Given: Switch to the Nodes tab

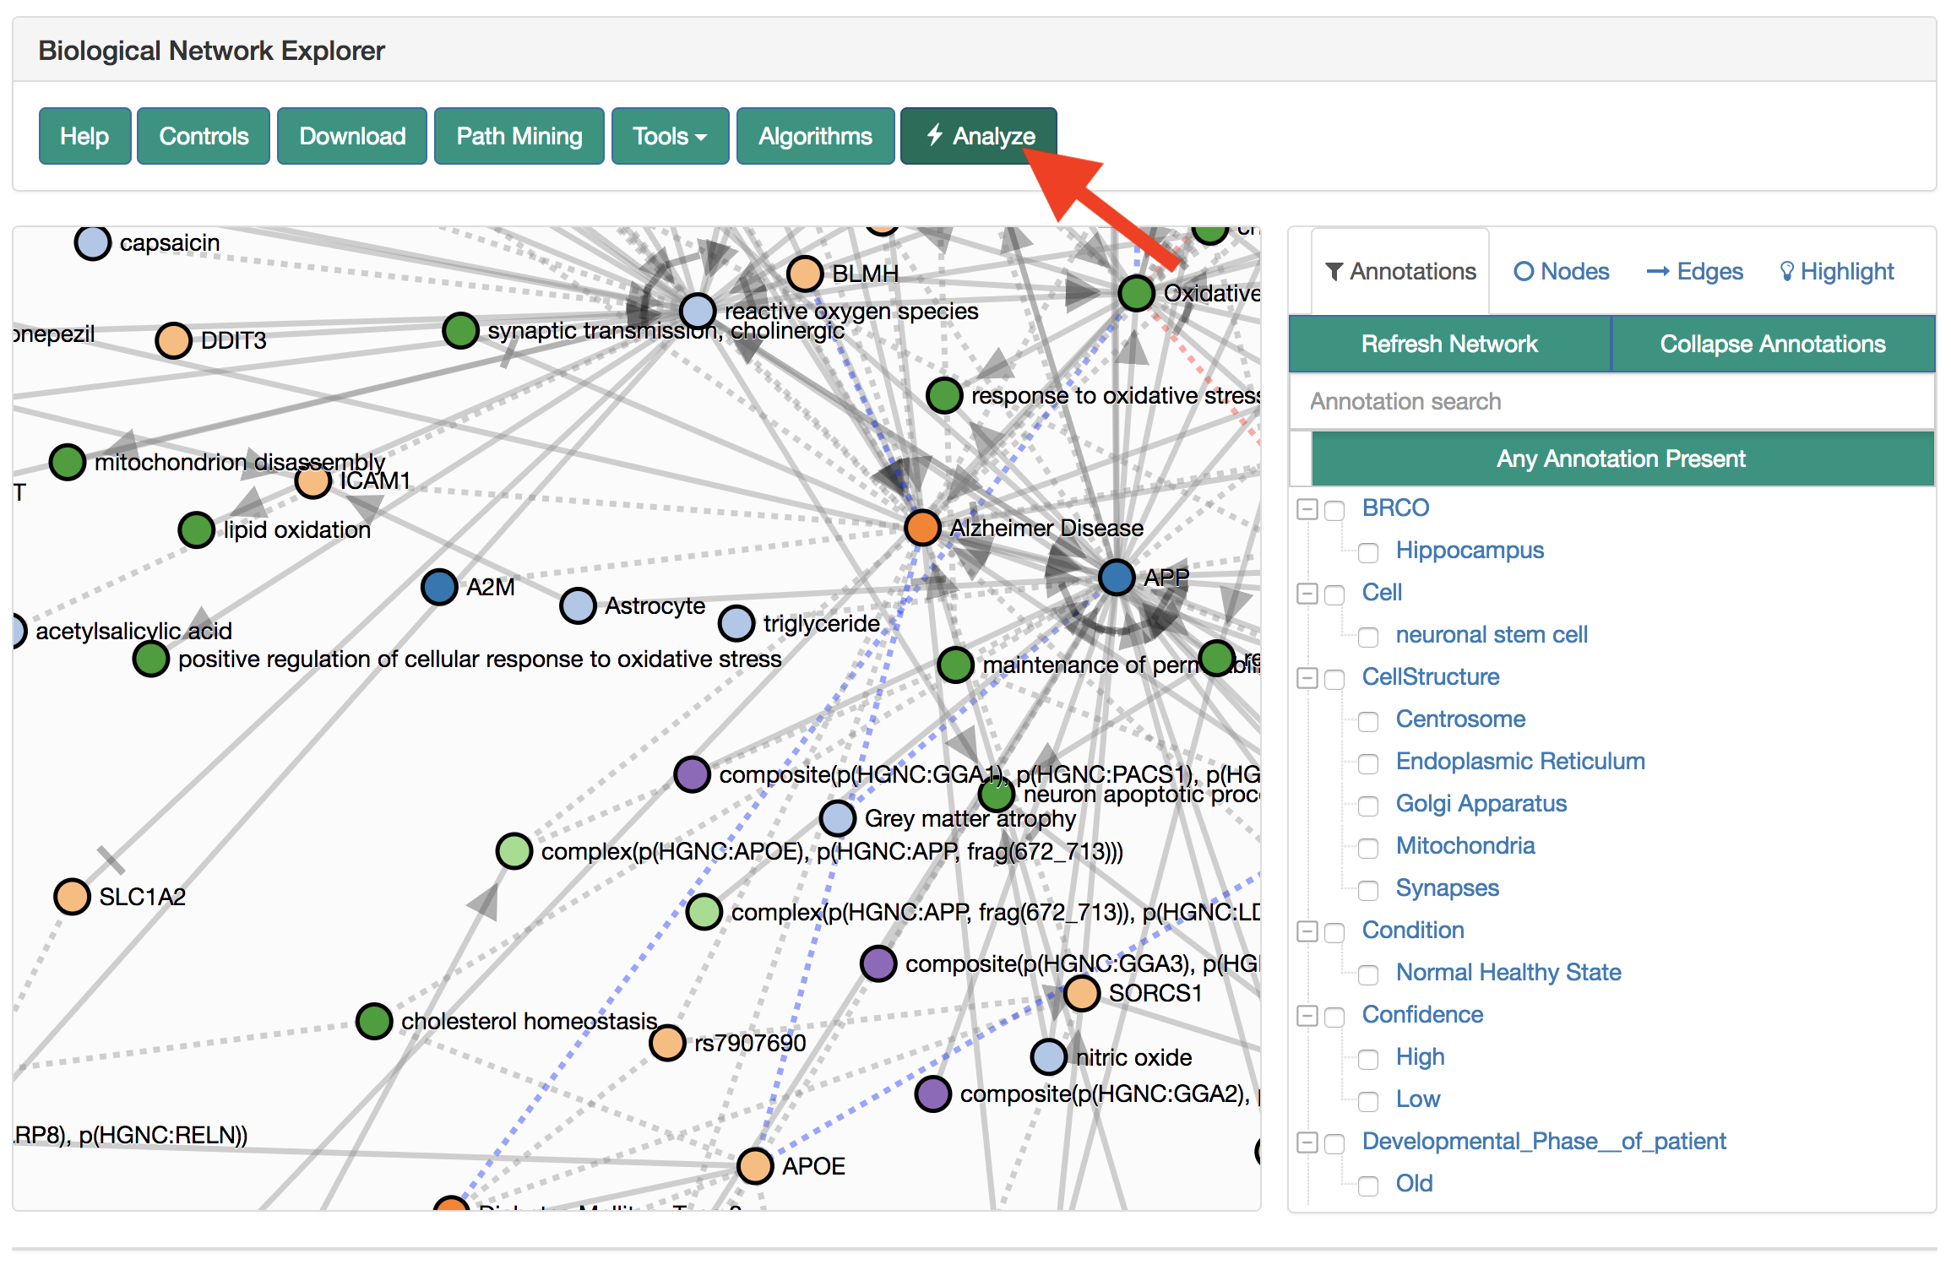Looking at the screenshot, I should [x=1561, y=271].
